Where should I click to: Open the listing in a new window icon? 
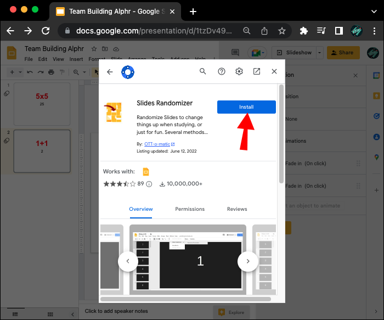[x=257, y=71]
